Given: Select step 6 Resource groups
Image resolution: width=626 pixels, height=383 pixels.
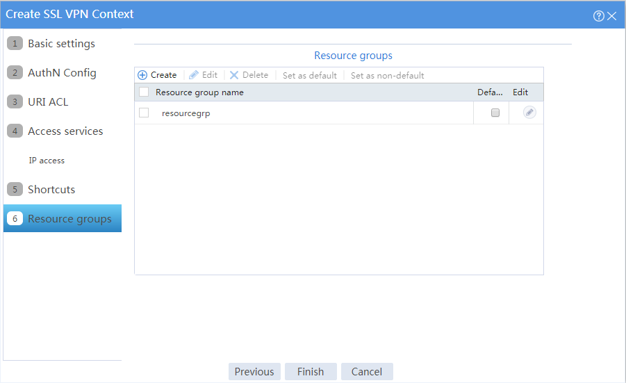Looking at the screenshot, I should point(63,218).
